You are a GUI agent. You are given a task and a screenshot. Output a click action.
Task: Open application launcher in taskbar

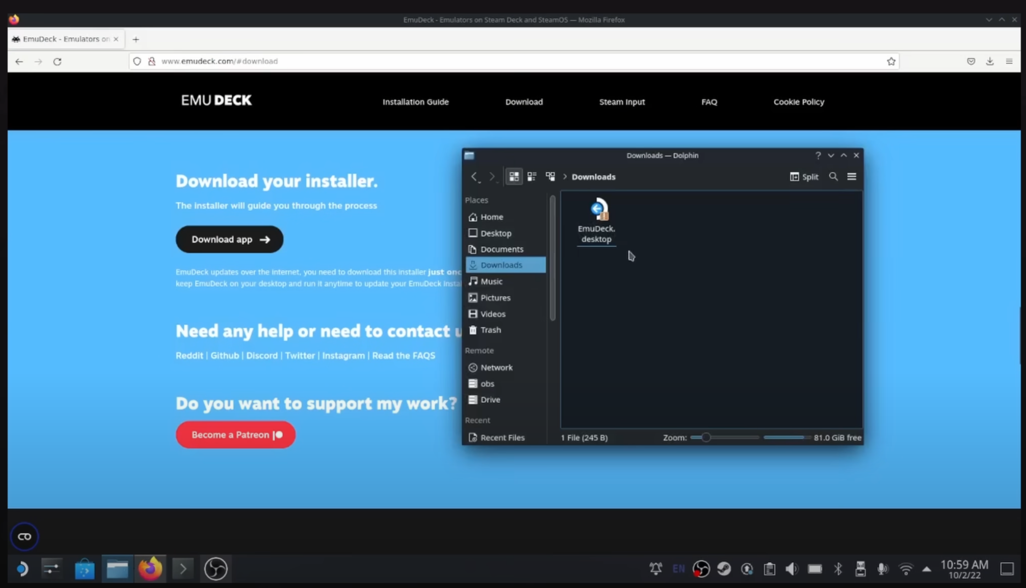22,569
